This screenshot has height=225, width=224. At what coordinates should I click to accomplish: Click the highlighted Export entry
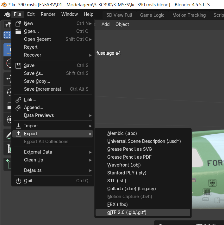click(53, 134)
